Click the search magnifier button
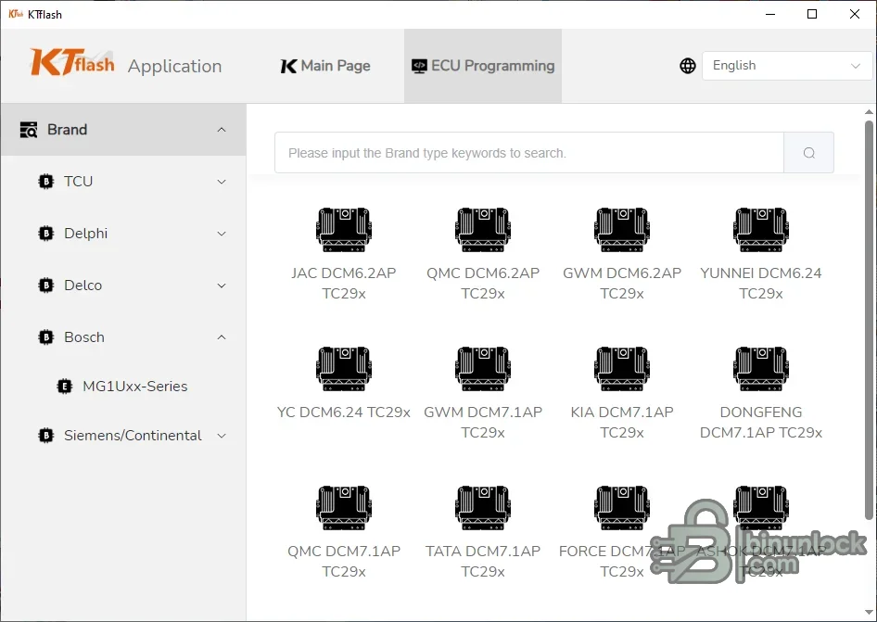 tap(808, 153)
